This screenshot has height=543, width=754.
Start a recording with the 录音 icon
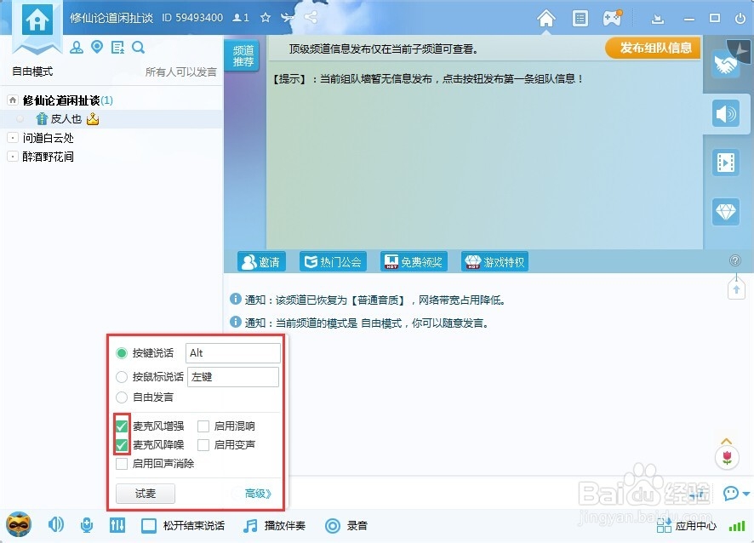point(346,526)
